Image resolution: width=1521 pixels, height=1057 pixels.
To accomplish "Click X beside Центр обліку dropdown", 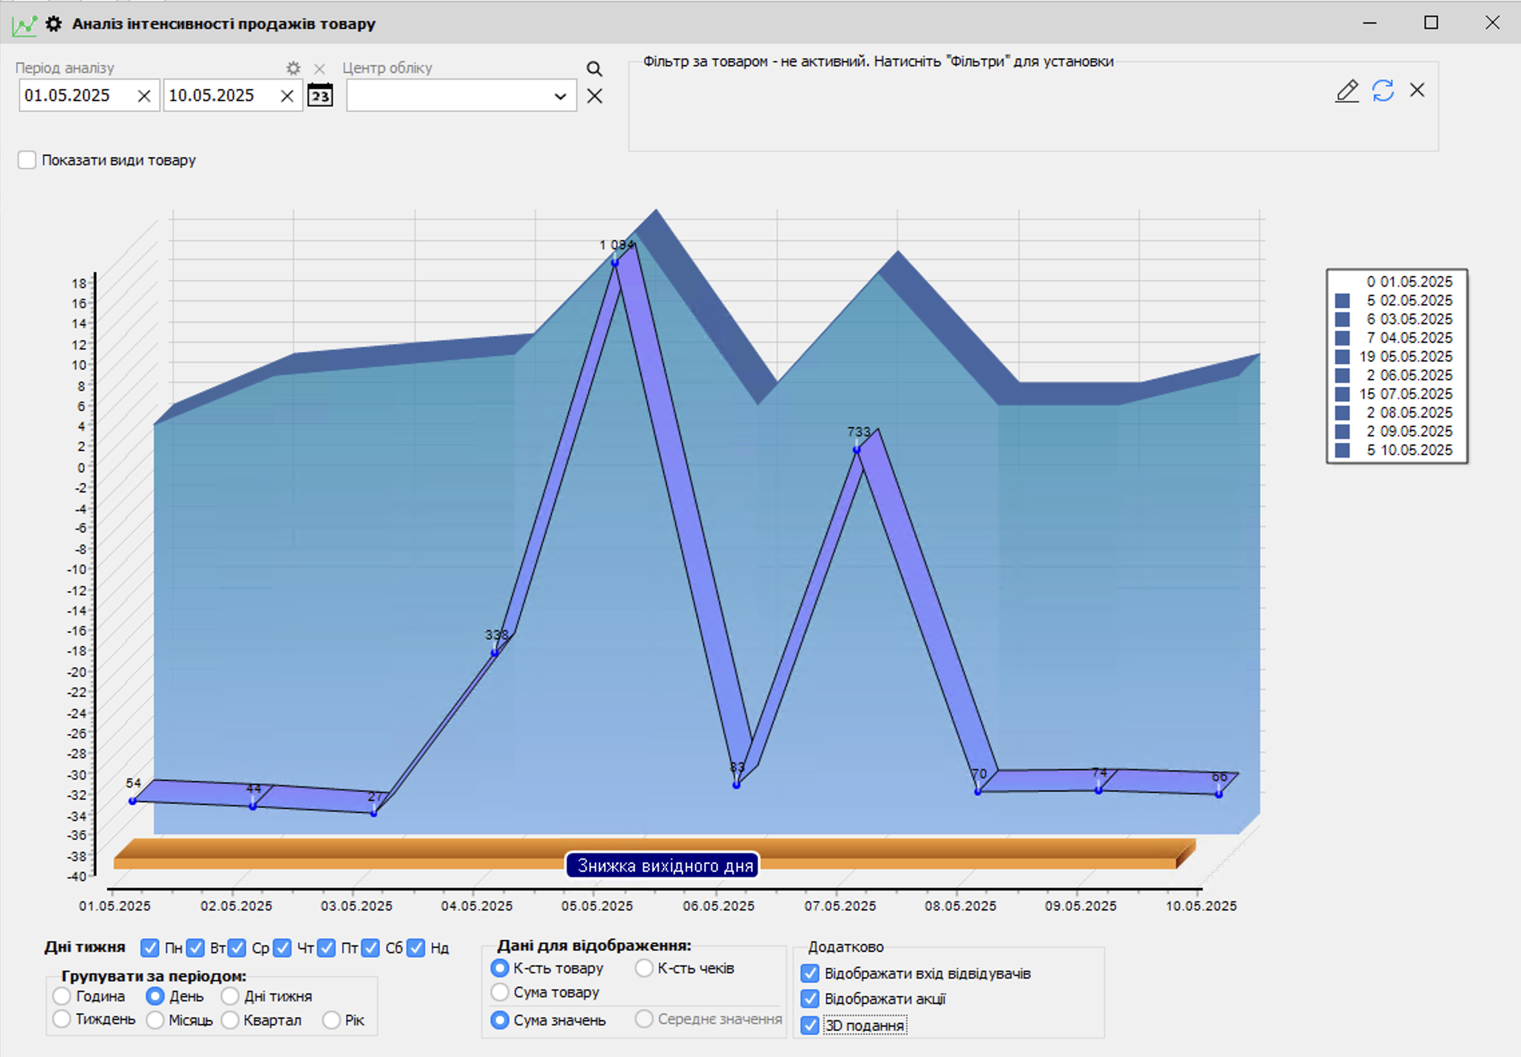I will coord(594,96).
